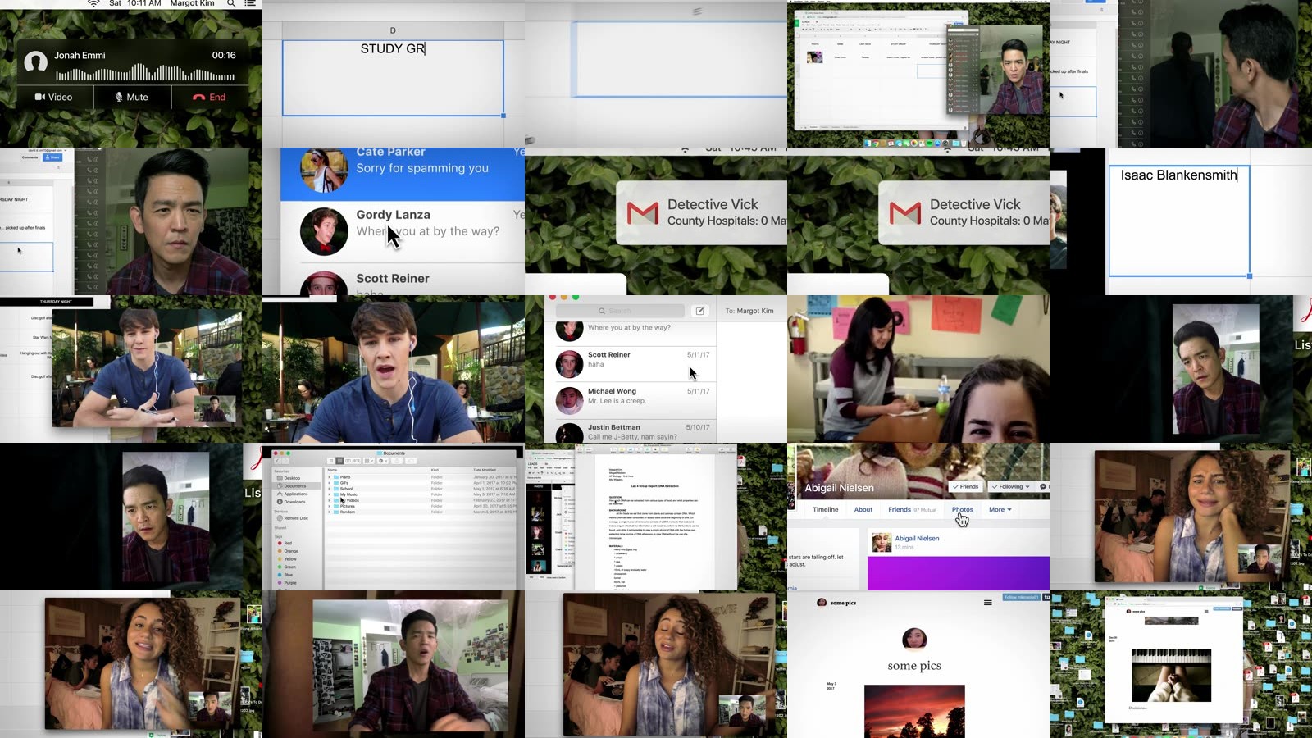Click the Isaac Blankensmith cell

[x=1179, y=221]
